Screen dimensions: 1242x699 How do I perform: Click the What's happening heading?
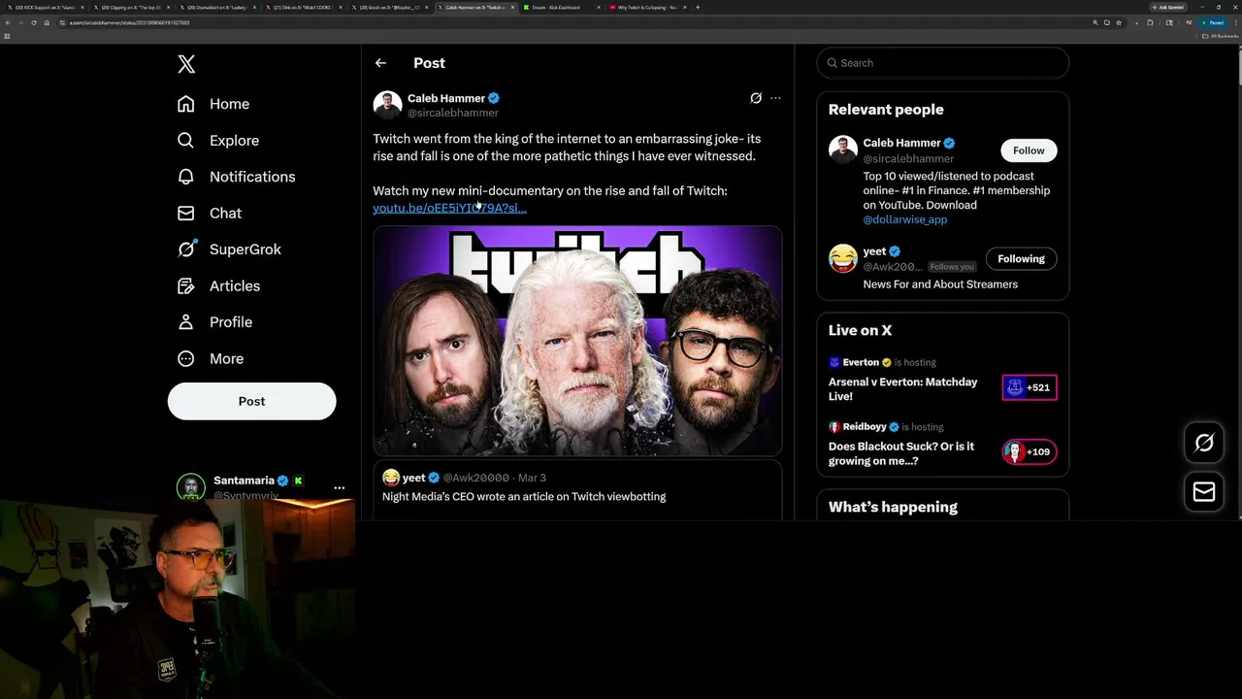(x=893, y=507)
